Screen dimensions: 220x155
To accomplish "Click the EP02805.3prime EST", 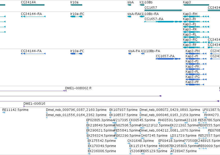I will point(87,123).
